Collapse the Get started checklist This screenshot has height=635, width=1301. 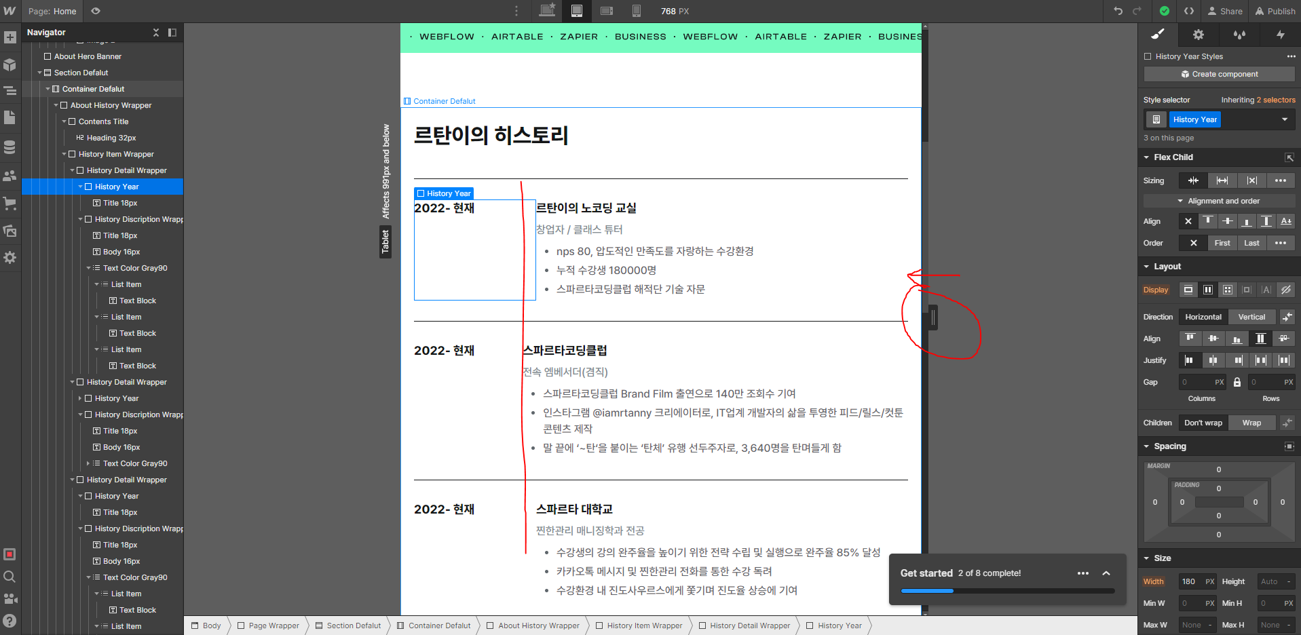pos(1106,573)
